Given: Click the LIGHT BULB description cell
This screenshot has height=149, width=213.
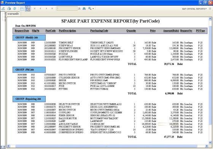Looking at the screenshot, I should click(x=65, y=57).
